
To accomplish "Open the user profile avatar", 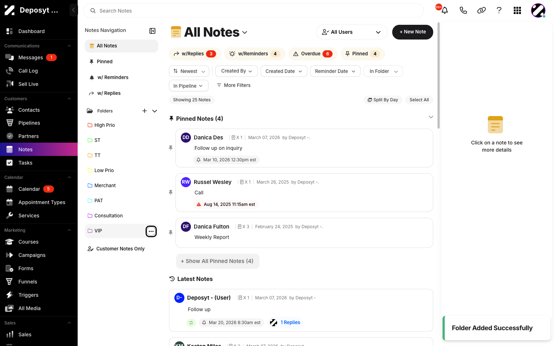I will [538, 10].
